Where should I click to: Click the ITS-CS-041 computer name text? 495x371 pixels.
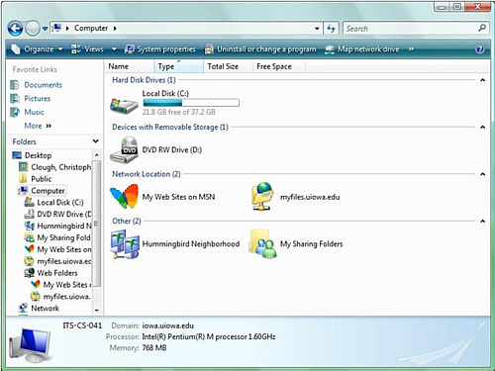(x=82, y=325)
